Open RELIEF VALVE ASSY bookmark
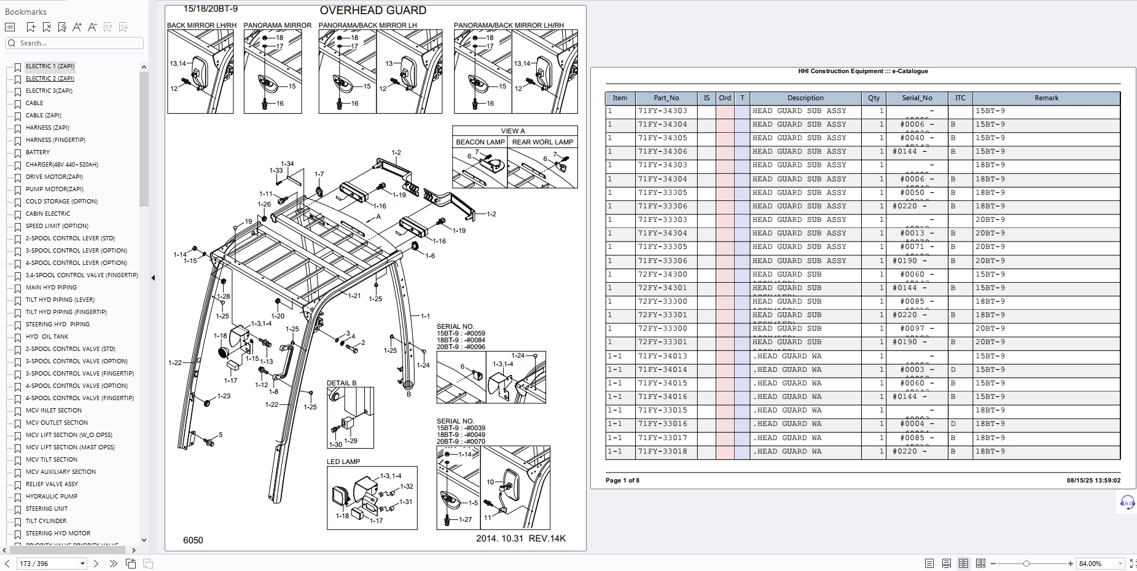The width and height of the screenshot is (1137, 571). [x=52, y=484]
